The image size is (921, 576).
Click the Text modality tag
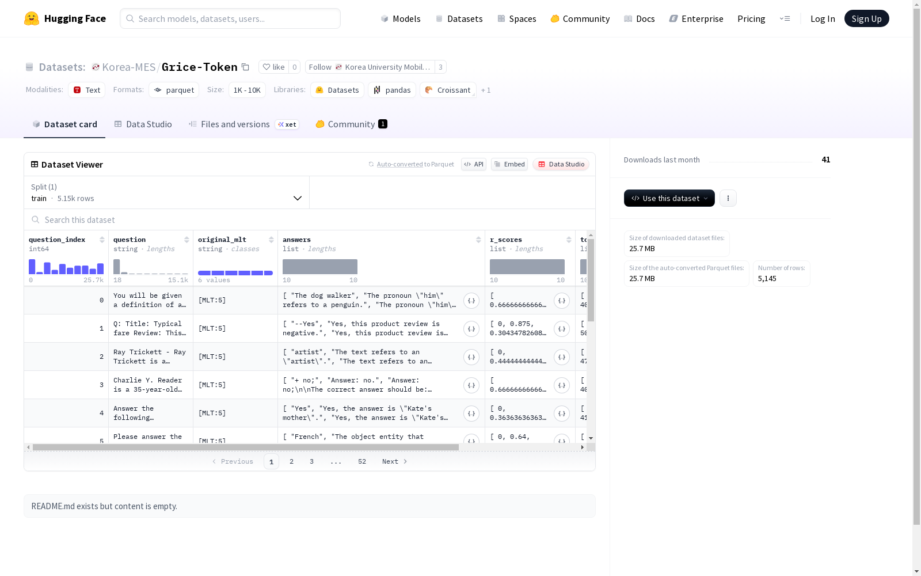click(87, 90)
